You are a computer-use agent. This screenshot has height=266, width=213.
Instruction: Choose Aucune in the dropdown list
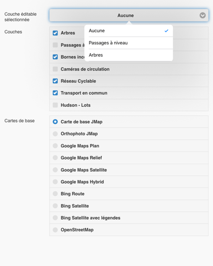129,30
